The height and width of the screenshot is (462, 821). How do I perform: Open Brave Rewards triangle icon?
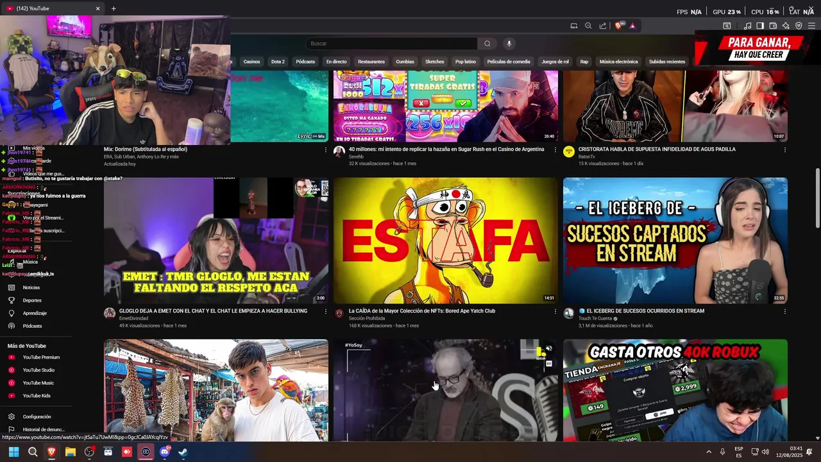[x=632, y=26]
